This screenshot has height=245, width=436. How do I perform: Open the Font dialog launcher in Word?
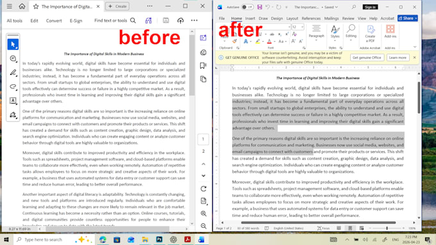pos(304,48)
